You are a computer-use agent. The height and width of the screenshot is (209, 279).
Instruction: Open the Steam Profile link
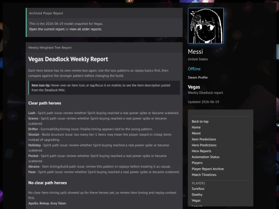click(x=198, y=77)
